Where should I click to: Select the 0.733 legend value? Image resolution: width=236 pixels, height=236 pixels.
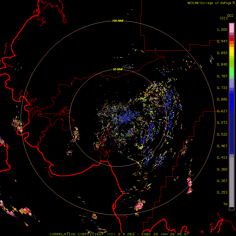pyautogui.click(x=222, y=88)
